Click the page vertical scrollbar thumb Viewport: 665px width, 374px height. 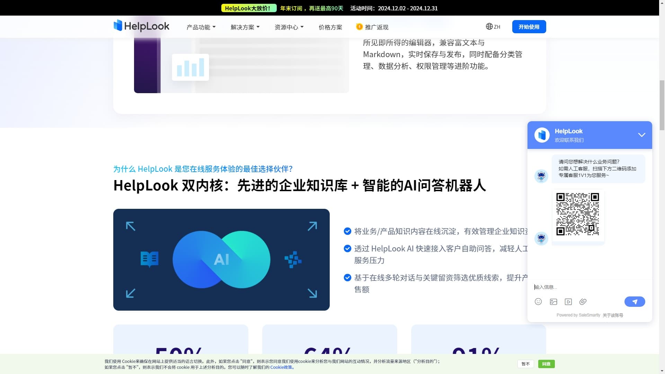[662, 105]
